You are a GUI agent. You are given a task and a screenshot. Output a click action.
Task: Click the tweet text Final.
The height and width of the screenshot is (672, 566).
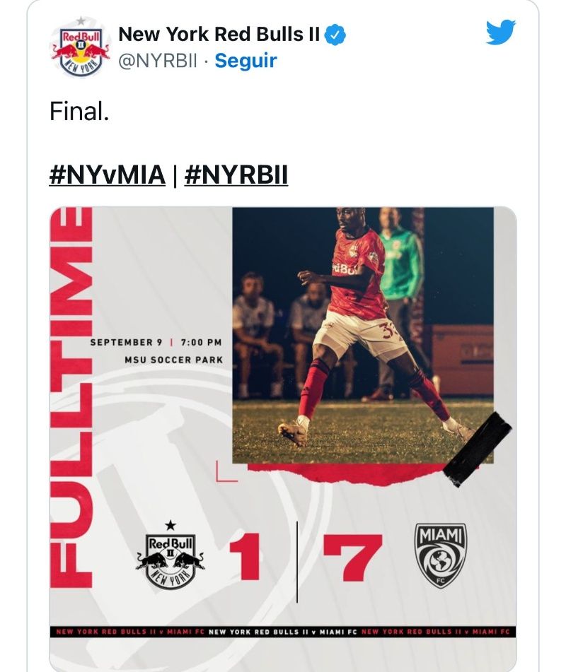(x=79, y=112)
